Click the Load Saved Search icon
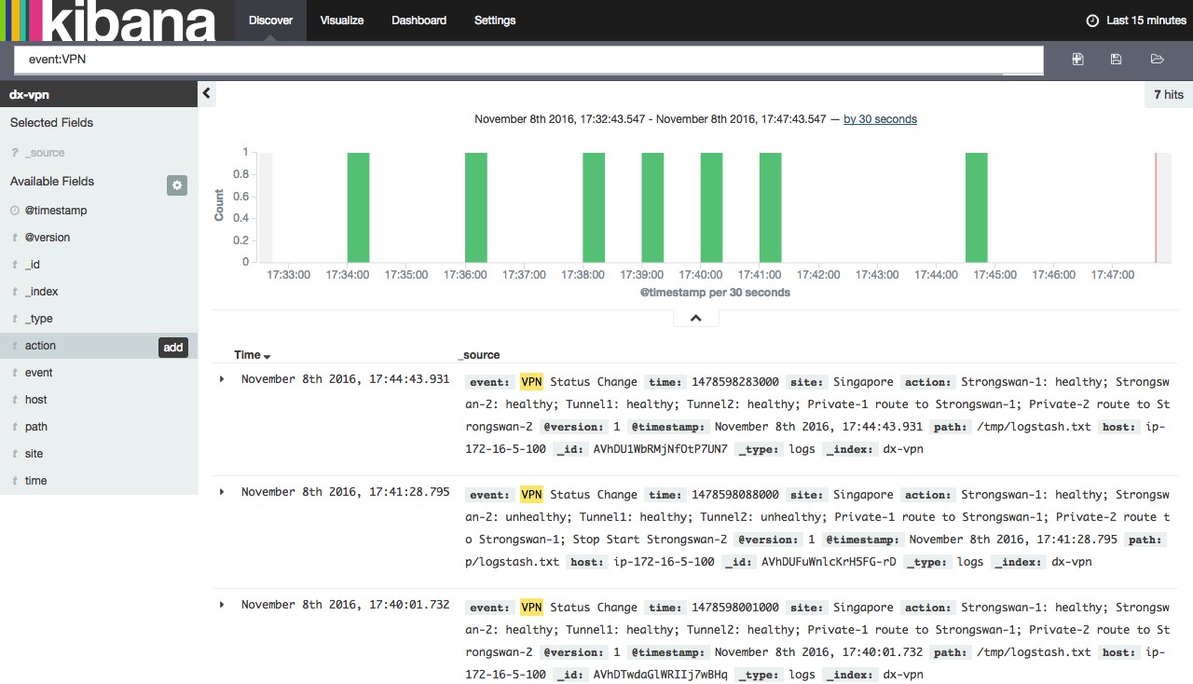 point(1157,60)
